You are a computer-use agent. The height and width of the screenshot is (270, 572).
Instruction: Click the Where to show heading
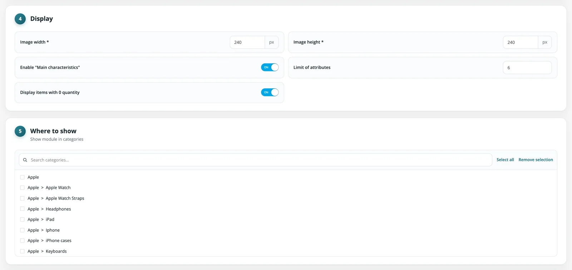click(x=53, y=131)
